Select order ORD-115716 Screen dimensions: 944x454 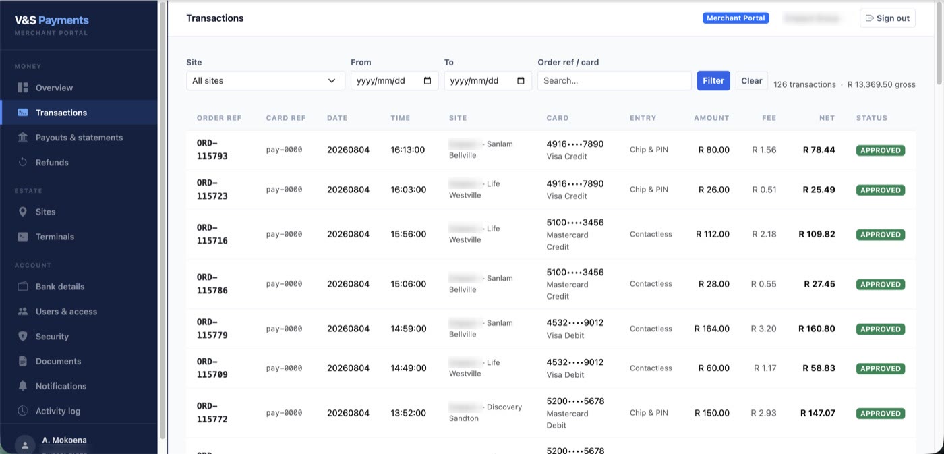coord(212,234)
